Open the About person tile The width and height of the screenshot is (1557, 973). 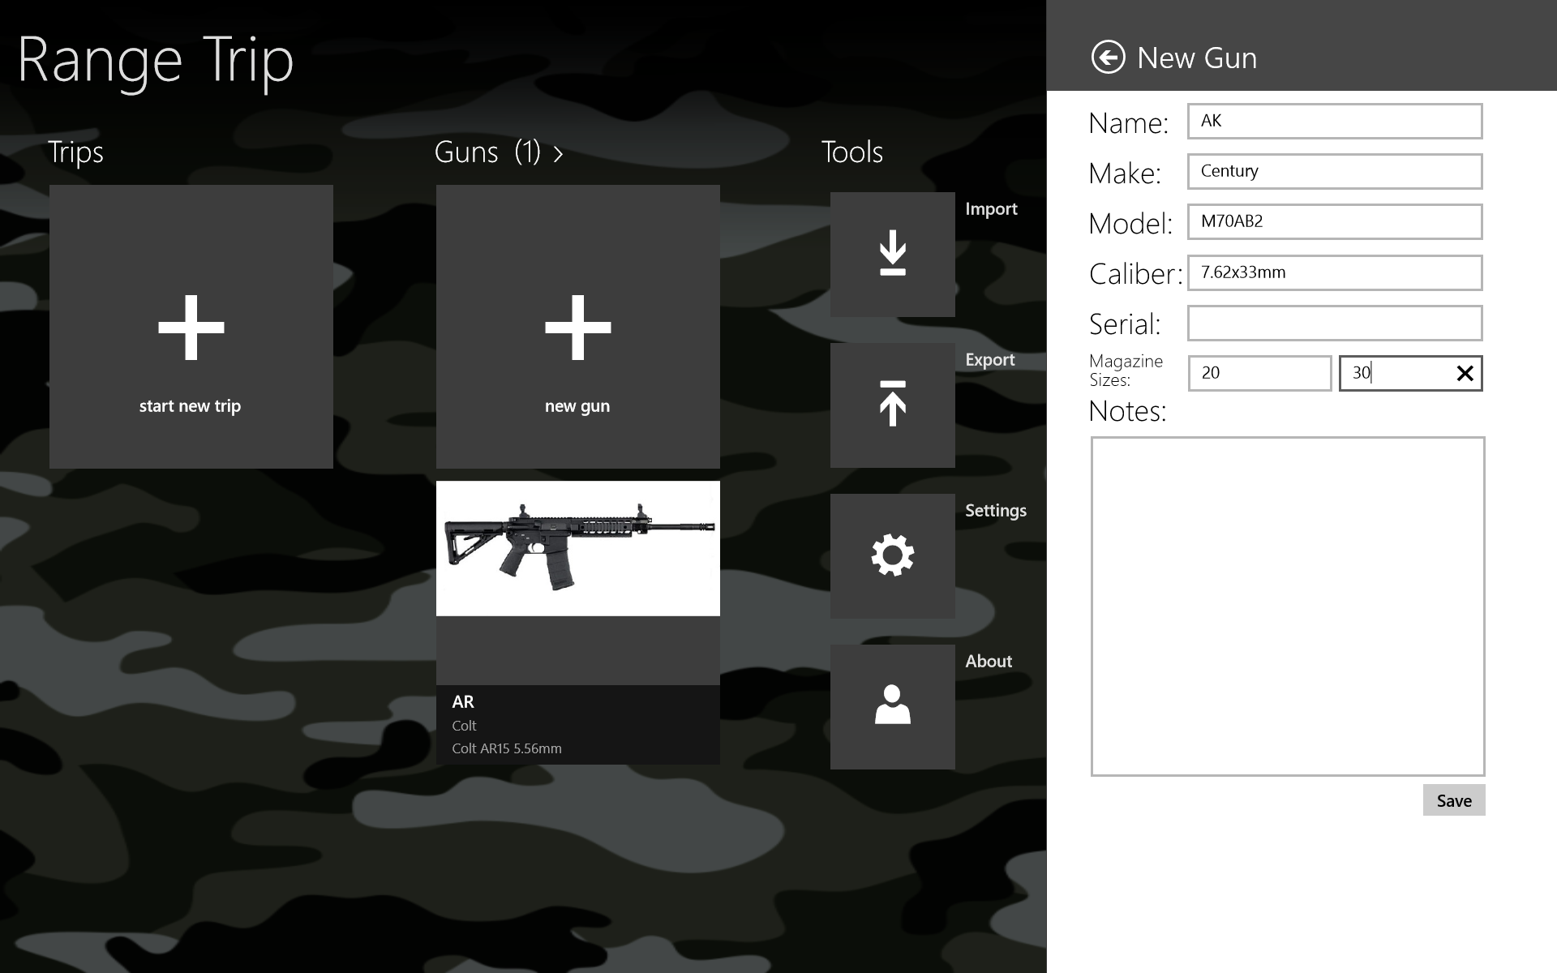click(x=892, y=706)
